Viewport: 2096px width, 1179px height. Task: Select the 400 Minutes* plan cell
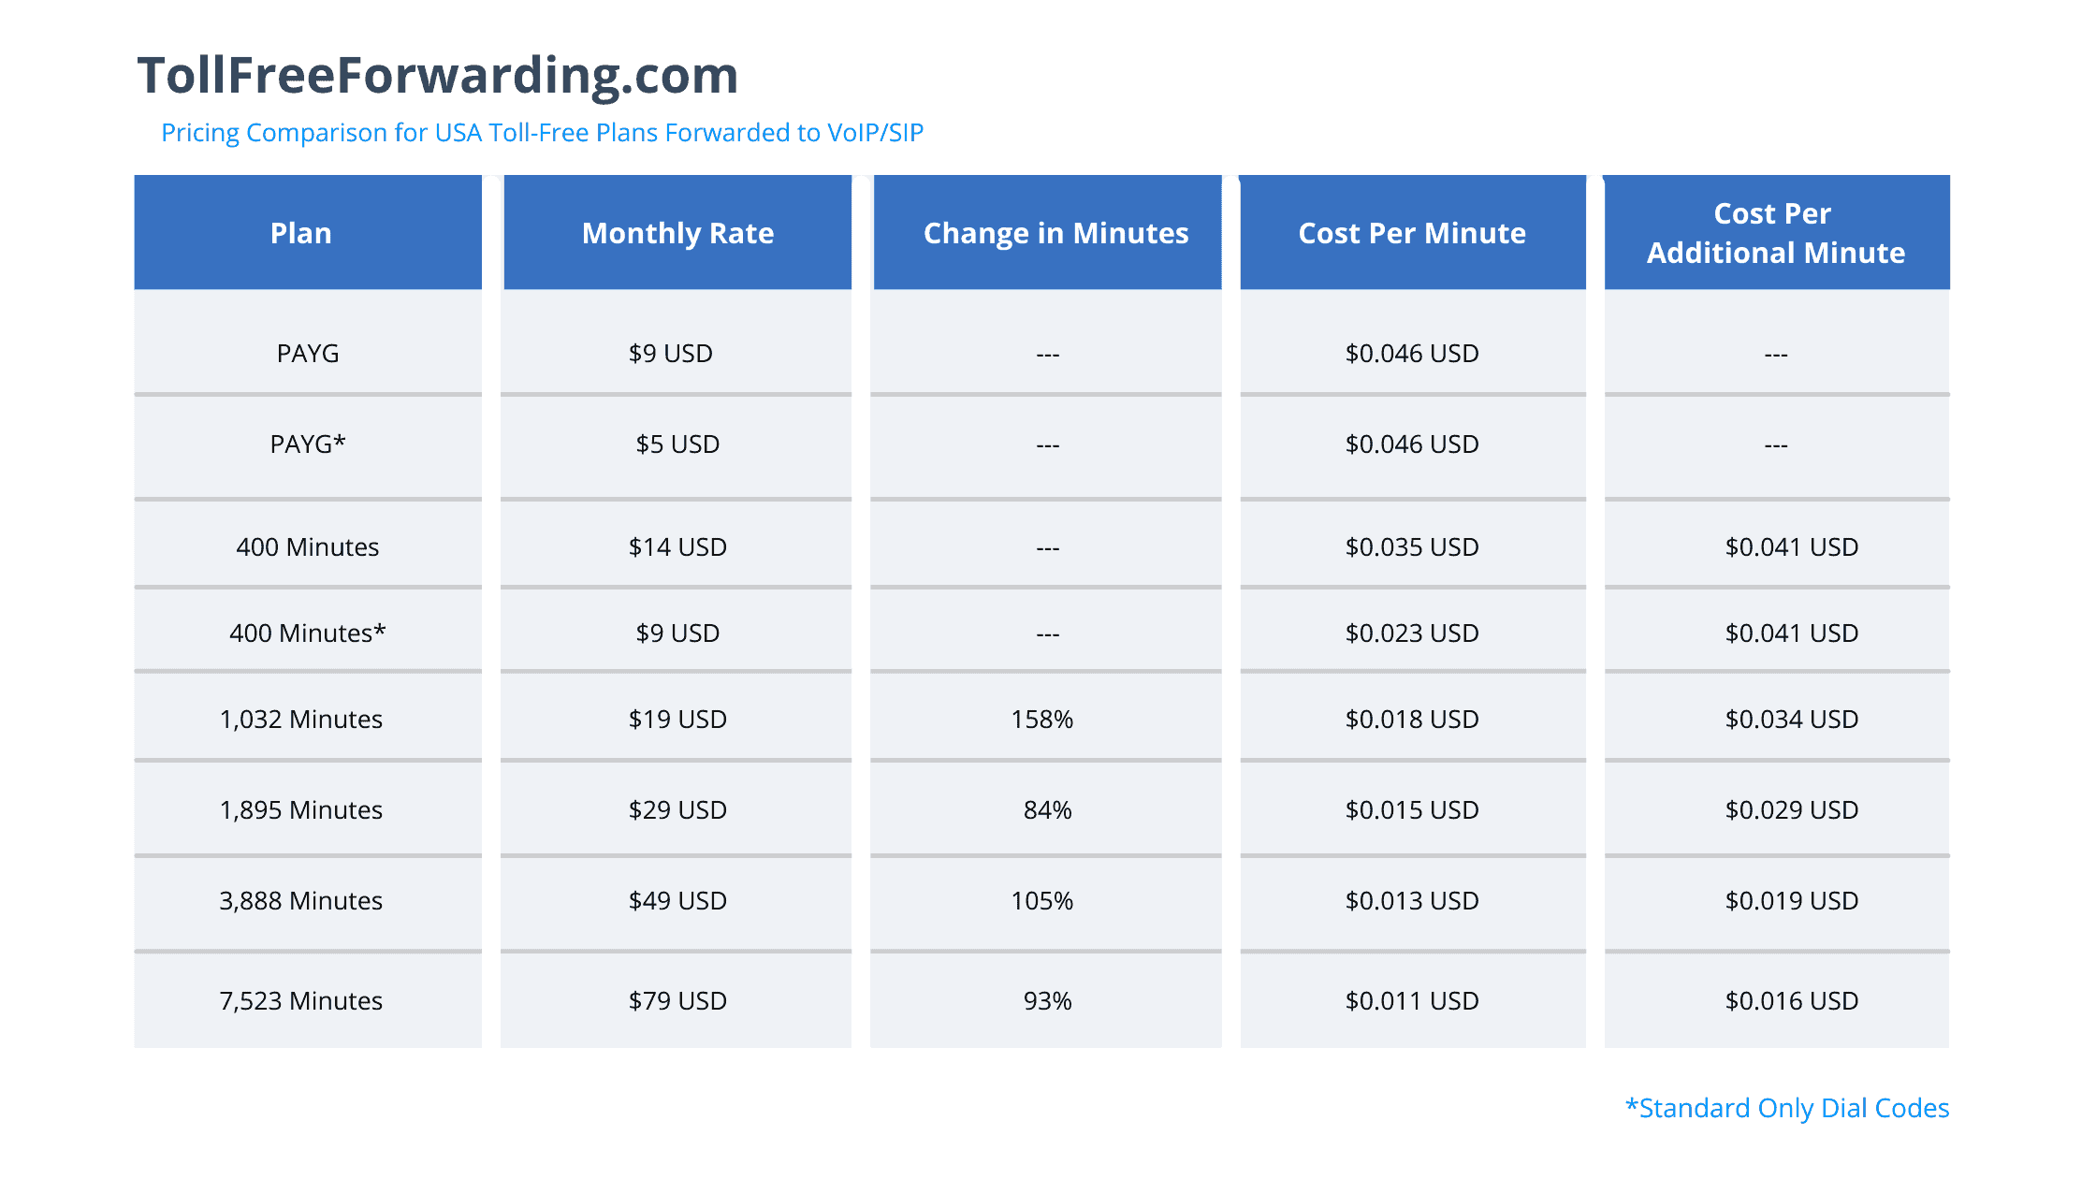(308, 633)
